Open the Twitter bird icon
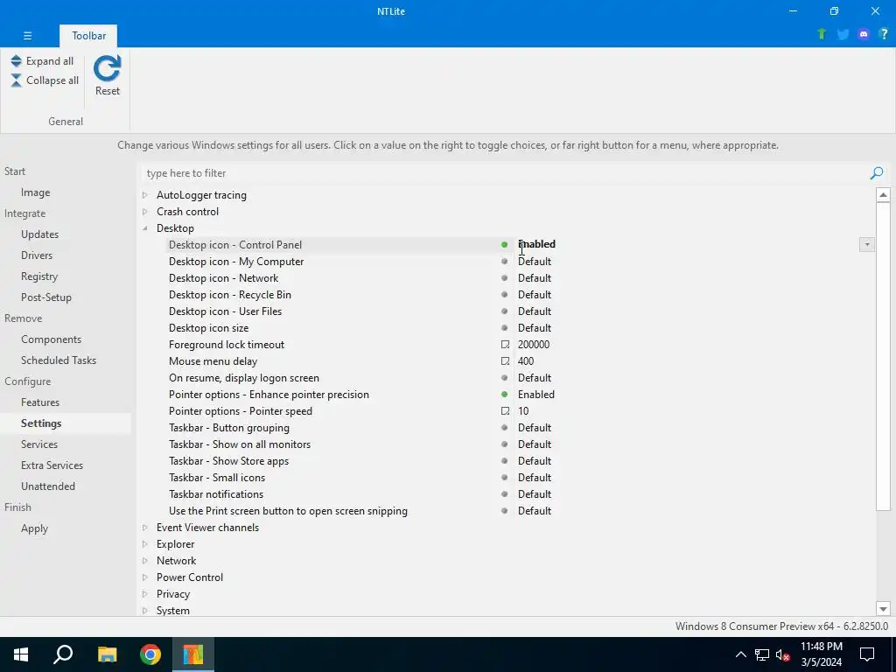 (x=843, y=34)
